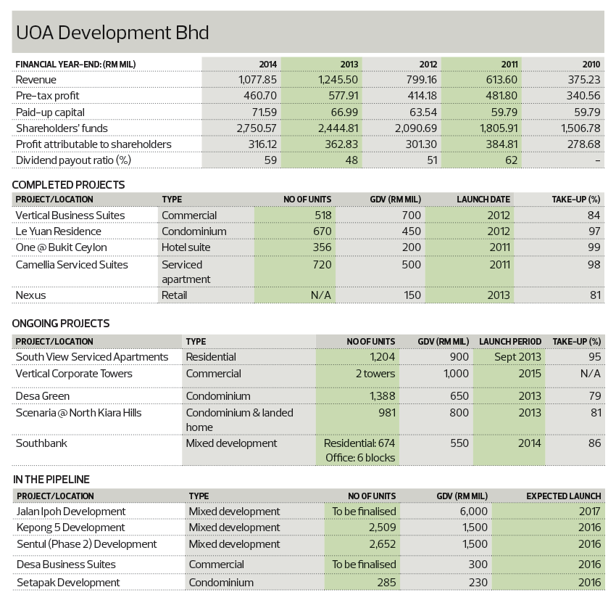
Task: Select the Dividend payout ratio label
Action: [x=73, y=160]
